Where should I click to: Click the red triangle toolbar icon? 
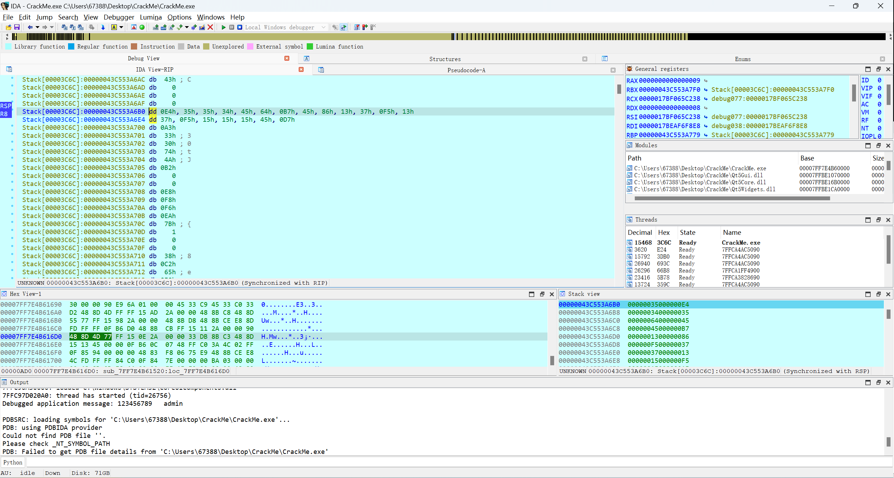[134, 27]
